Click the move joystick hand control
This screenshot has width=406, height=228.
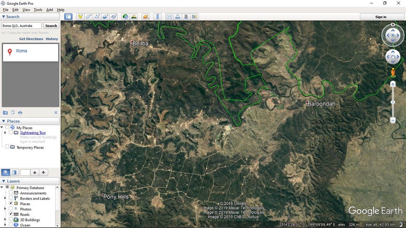pyautogui.click(x=393, y=57)
